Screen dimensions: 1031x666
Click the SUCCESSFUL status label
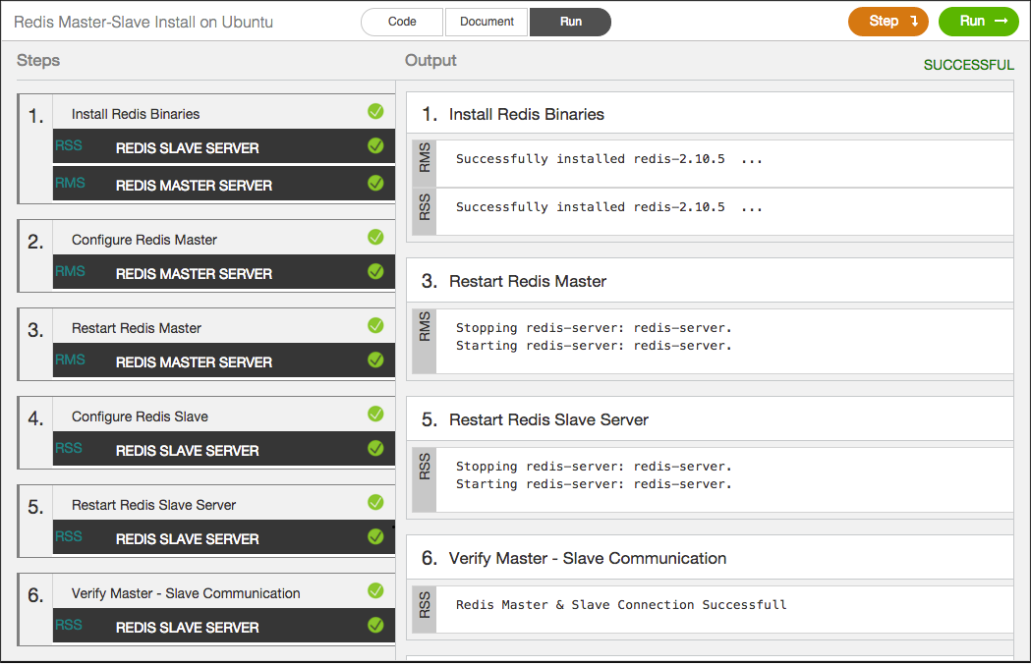968,65
